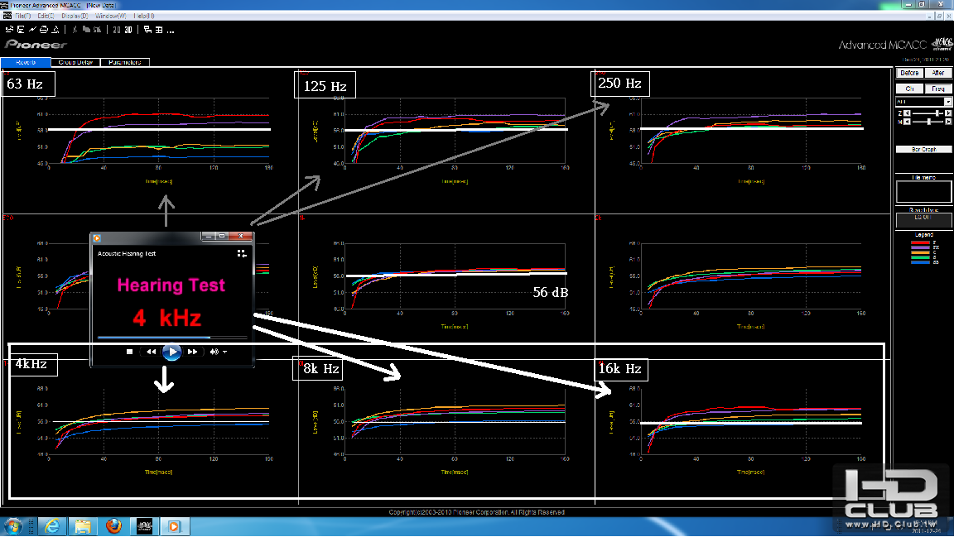
Task: Click inside the File memo text box
Action: 923,192
